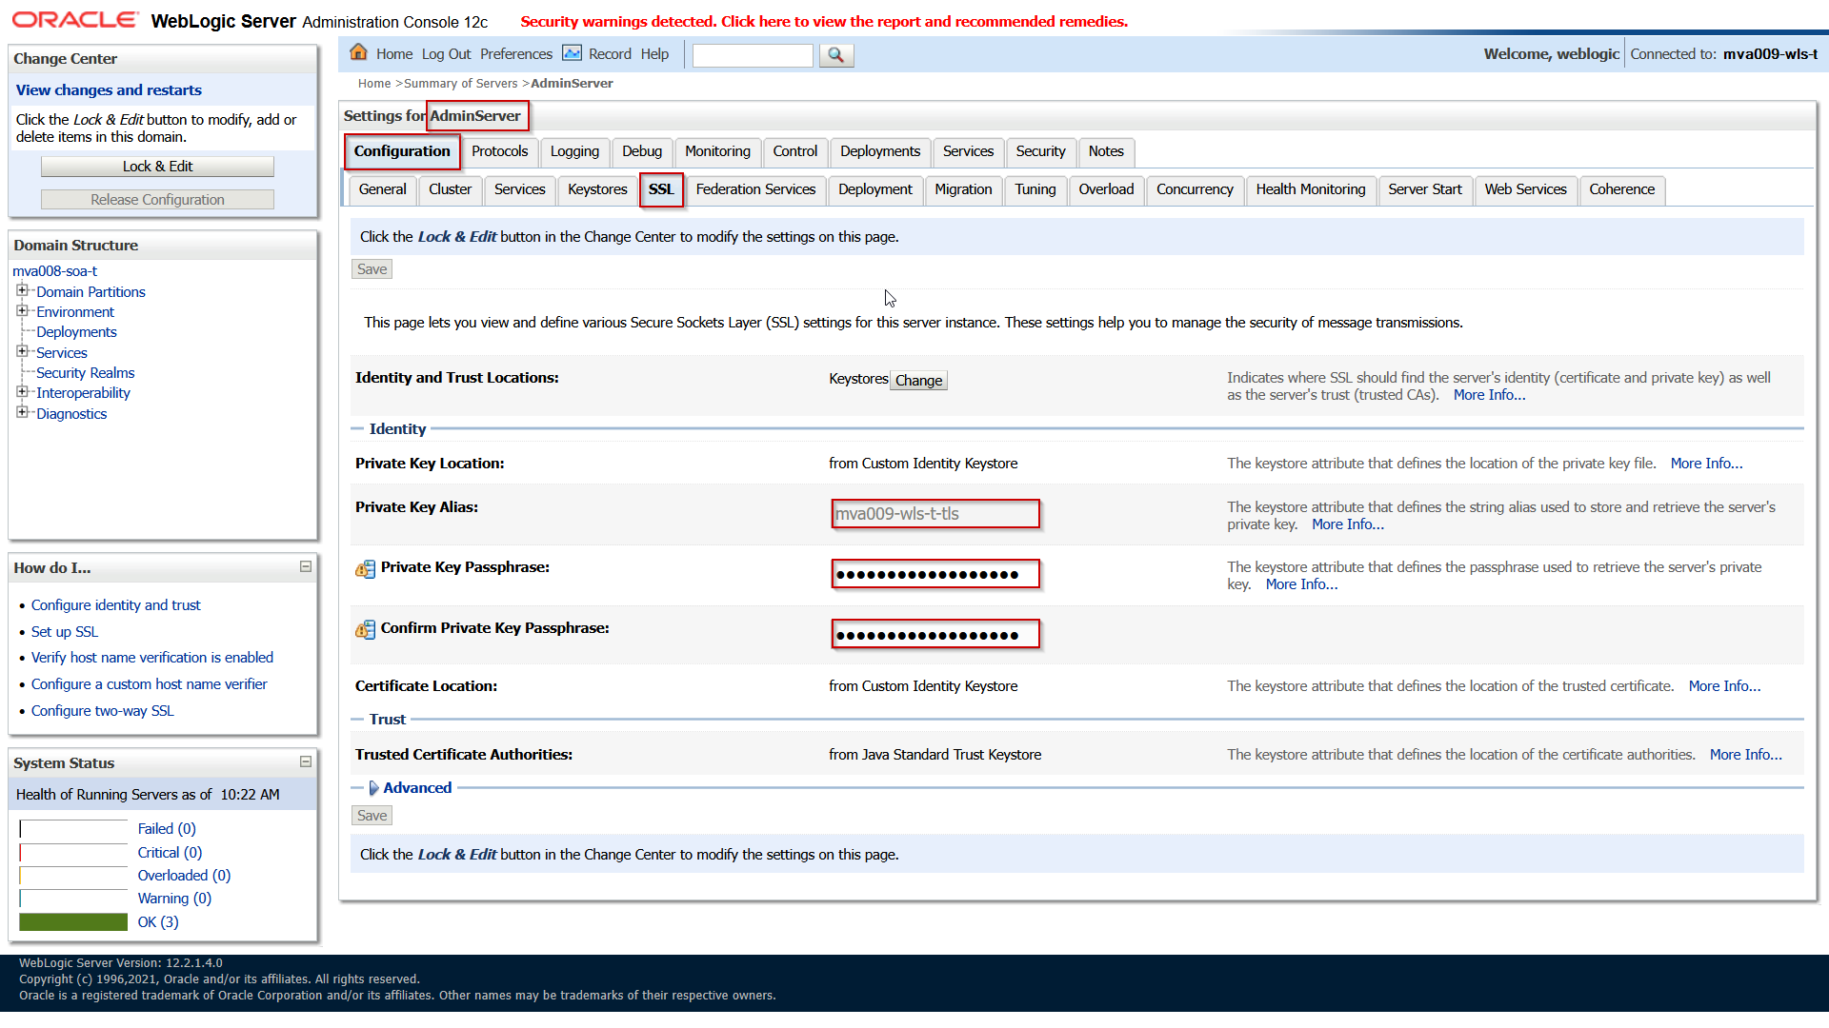
Task: Click the icon beside Confirm Private Key Passphrase
Action: pyautogui.click(x=365, y=629)
